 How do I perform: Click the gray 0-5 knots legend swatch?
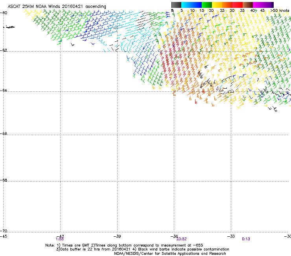(x=176, y=5)
